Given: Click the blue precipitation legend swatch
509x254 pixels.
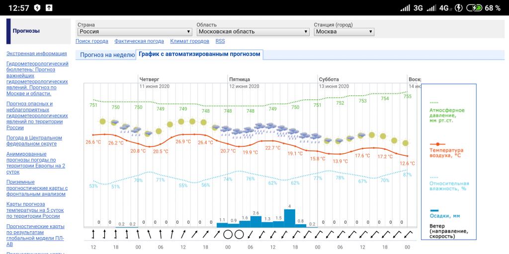Looking at the screenshot, I should coord(434,210).
